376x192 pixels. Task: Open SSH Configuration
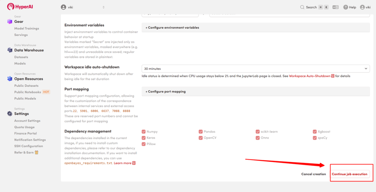point(29,146)
